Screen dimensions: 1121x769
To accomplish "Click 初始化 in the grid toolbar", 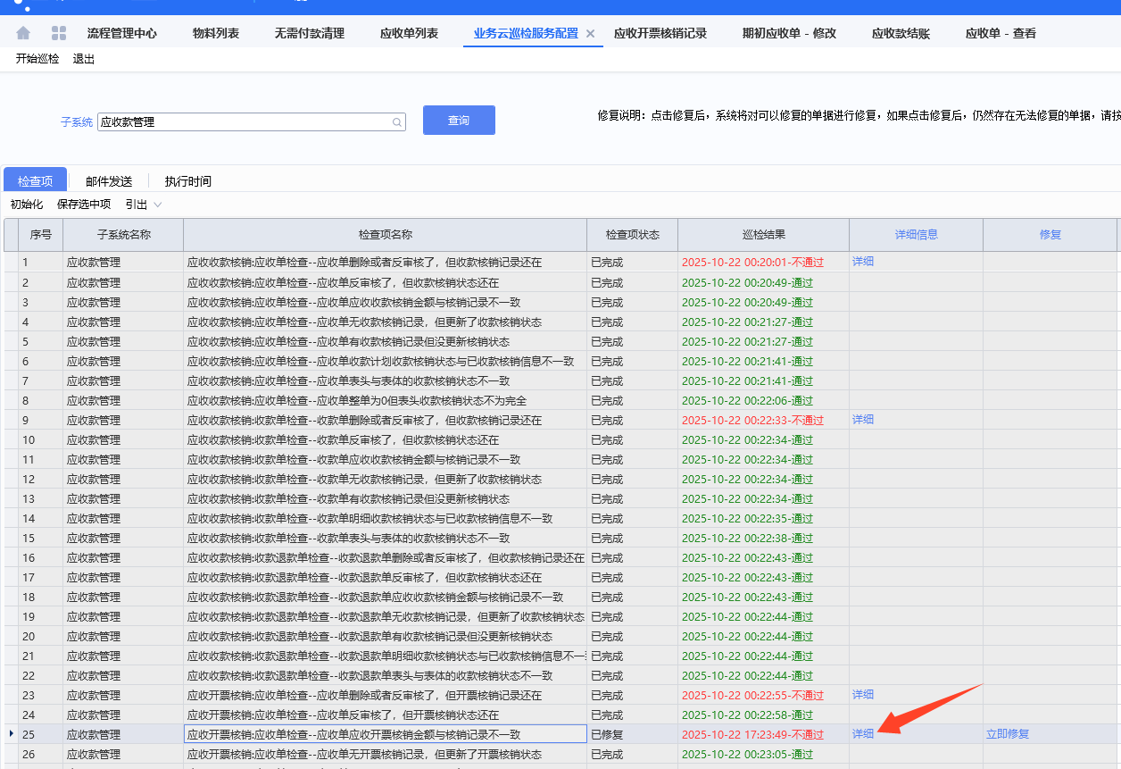I will pos(27,205).
